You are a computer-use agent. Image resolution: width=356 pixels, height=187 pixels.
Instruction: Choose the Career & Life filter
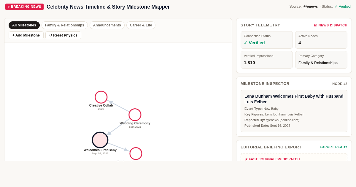[141, 25]
